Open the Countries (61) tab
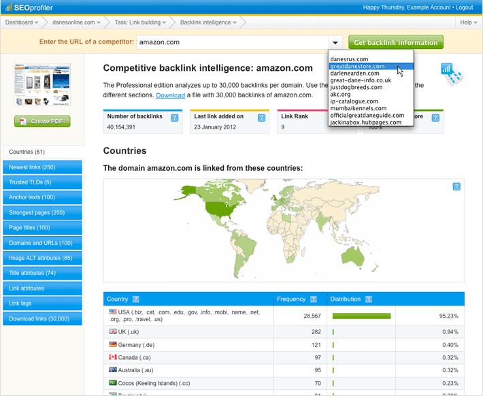This screenshot has width=483, height=396. (x=43, y=152)
